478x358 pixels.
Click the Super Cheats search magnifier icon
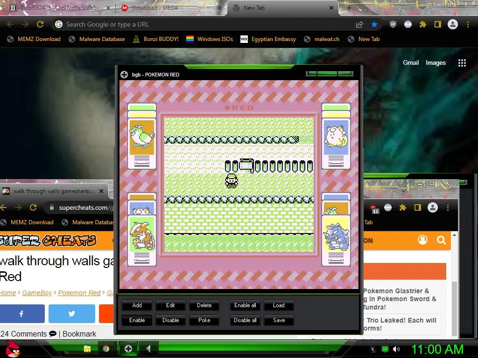coord(441,240)
